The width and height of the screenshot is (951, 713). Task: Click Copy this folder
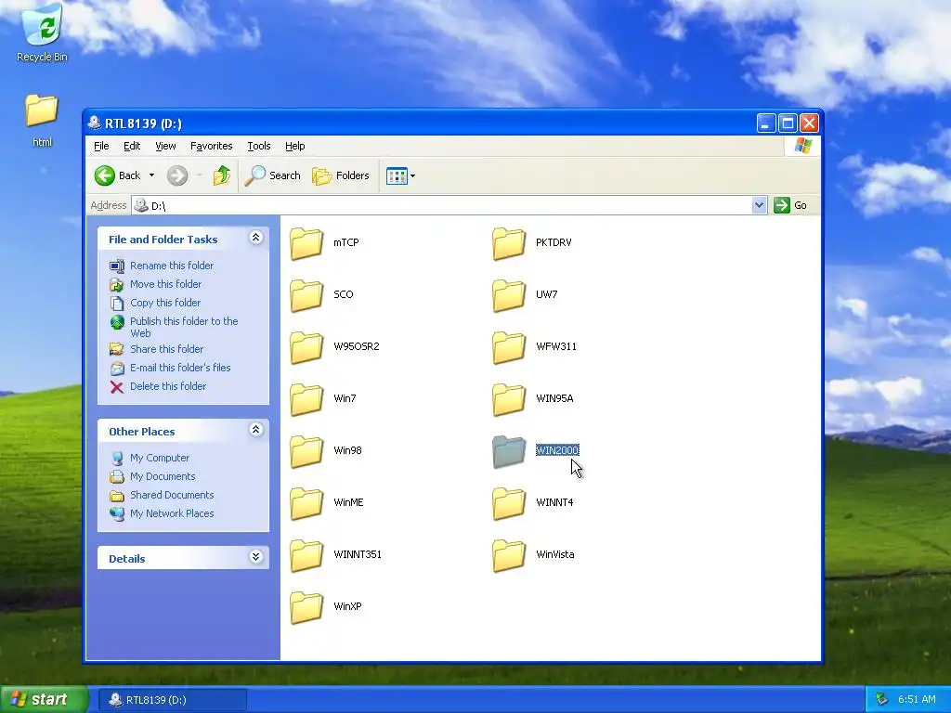point(165,303)
